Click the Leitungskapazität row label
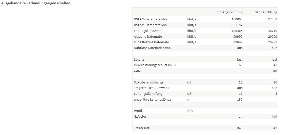Screen dimensions: 297x135 tap(147, 31)
